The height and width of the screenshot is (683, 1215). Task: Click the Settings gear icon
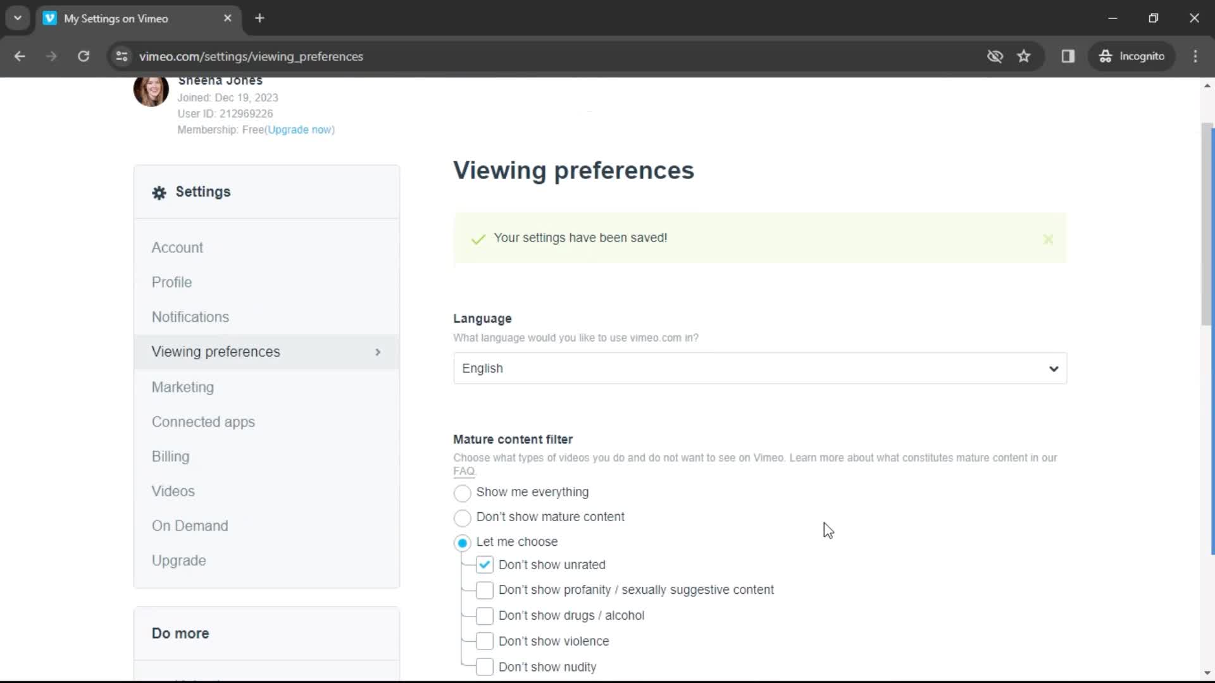pyautogui.click(x=159, y=192)
